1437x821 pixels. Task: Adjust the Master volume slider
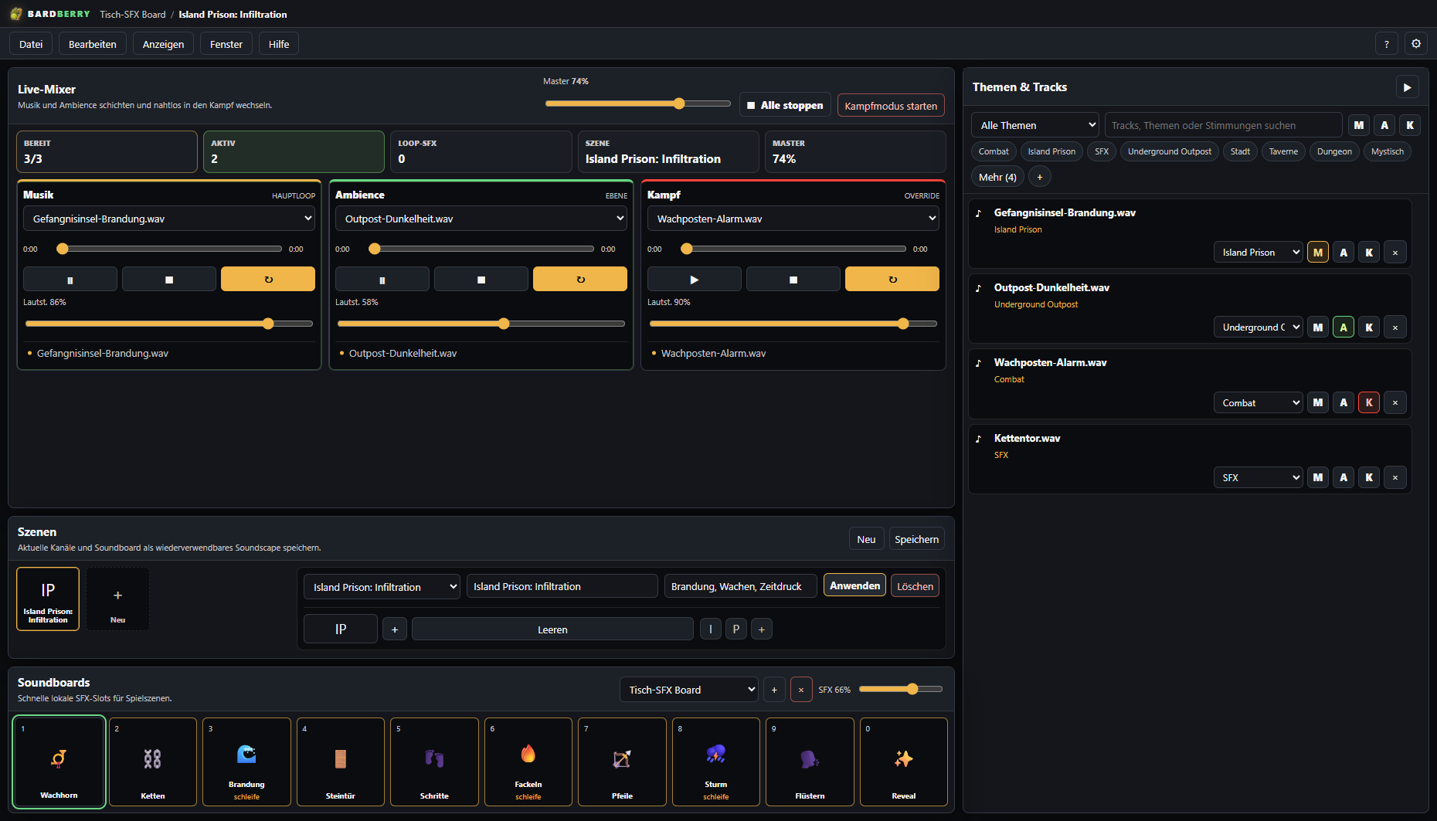click(x=638, y=103)
